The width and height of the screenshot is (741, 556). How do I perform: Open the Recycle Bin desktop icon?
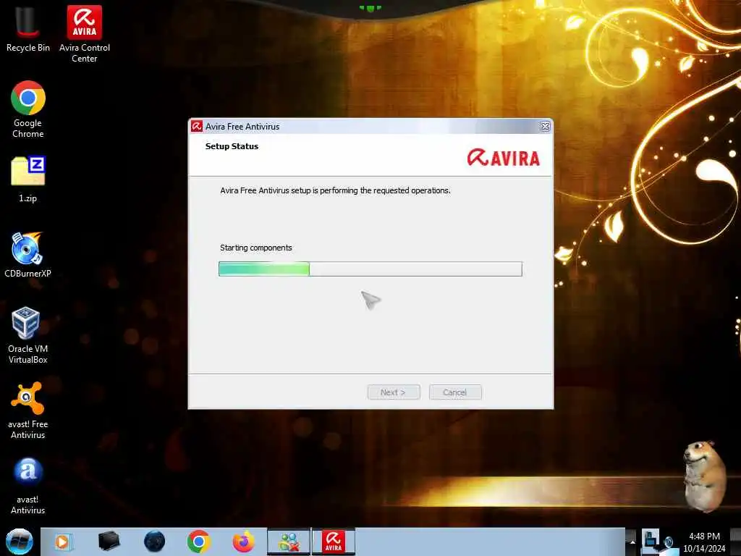tap(28, 29)
